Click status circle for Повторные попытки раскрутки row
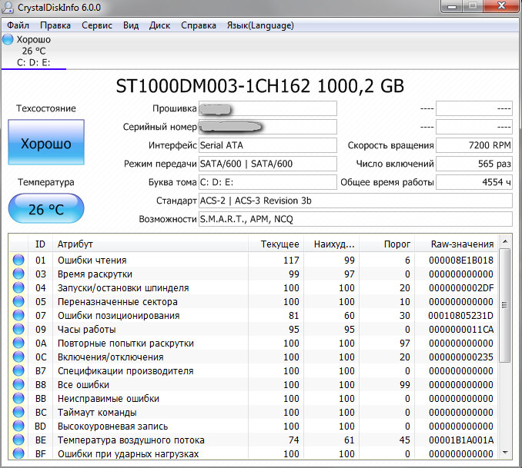The image size is (522, 468). pos(18,343)
